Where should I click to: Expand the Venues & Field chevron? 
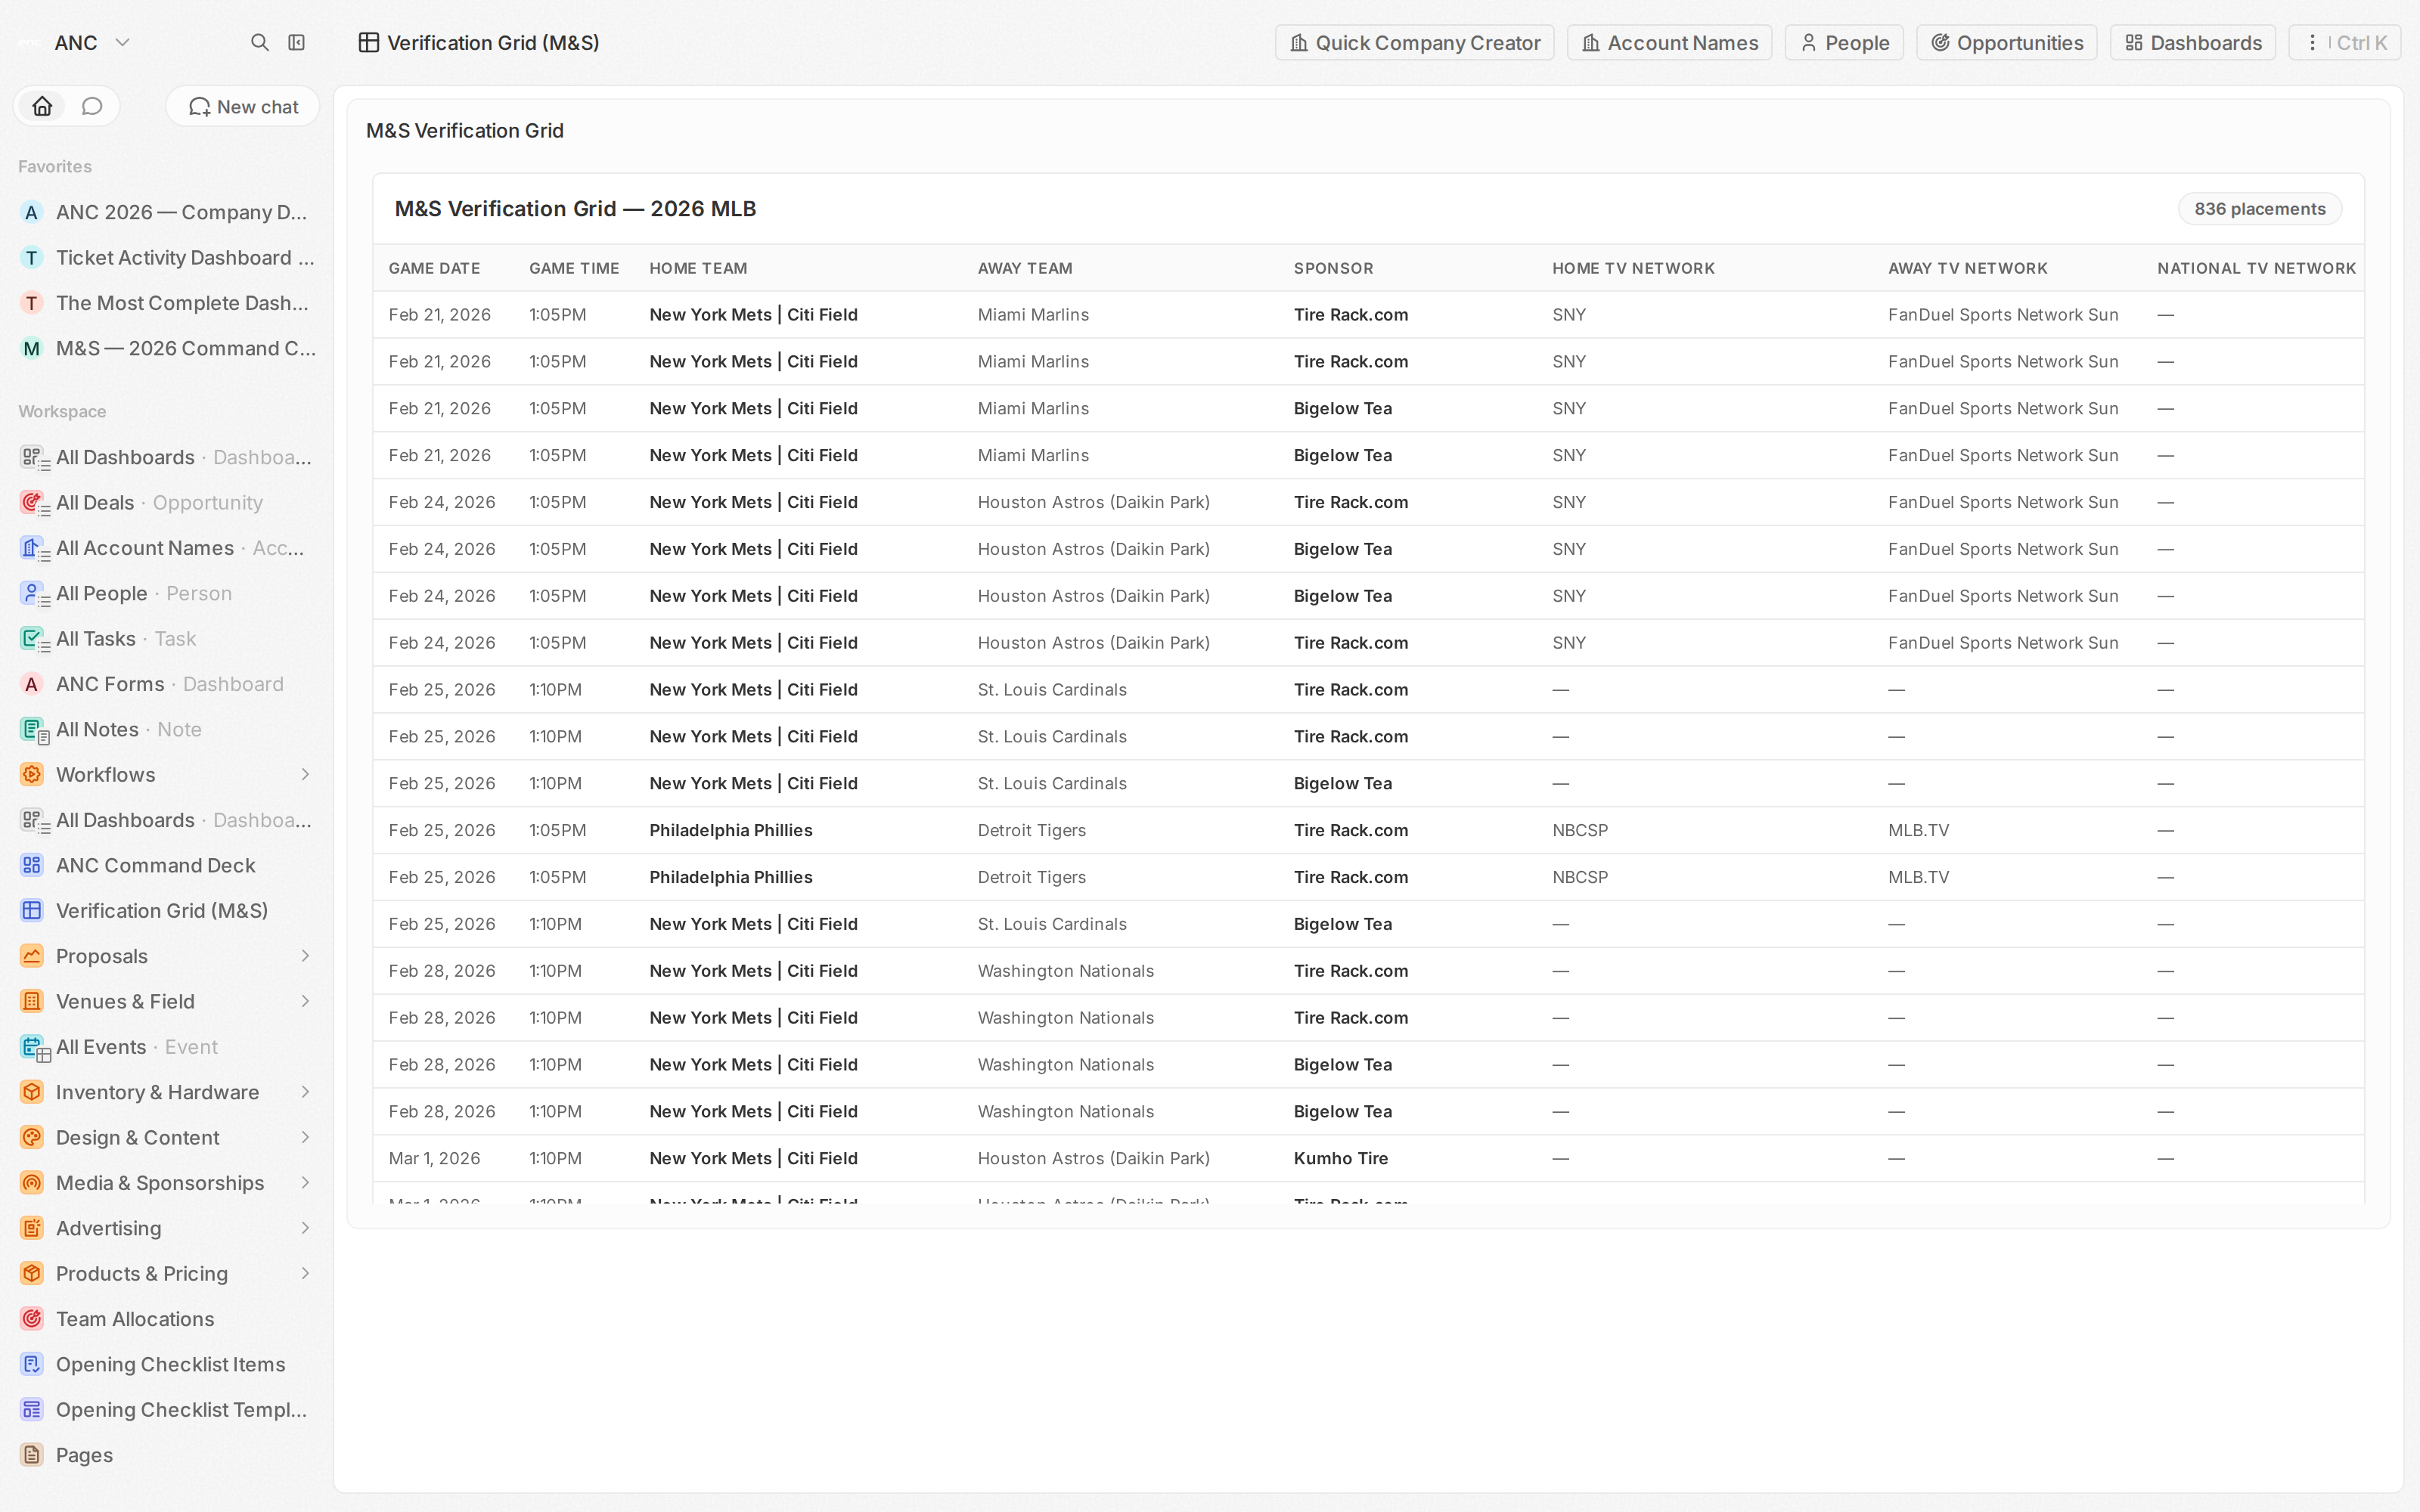click(306, 1002)
